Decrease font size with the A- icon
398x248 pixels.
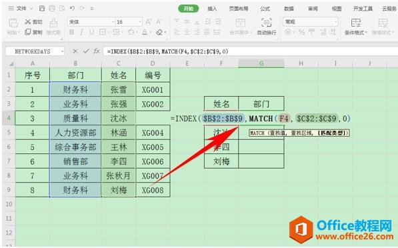159,22
